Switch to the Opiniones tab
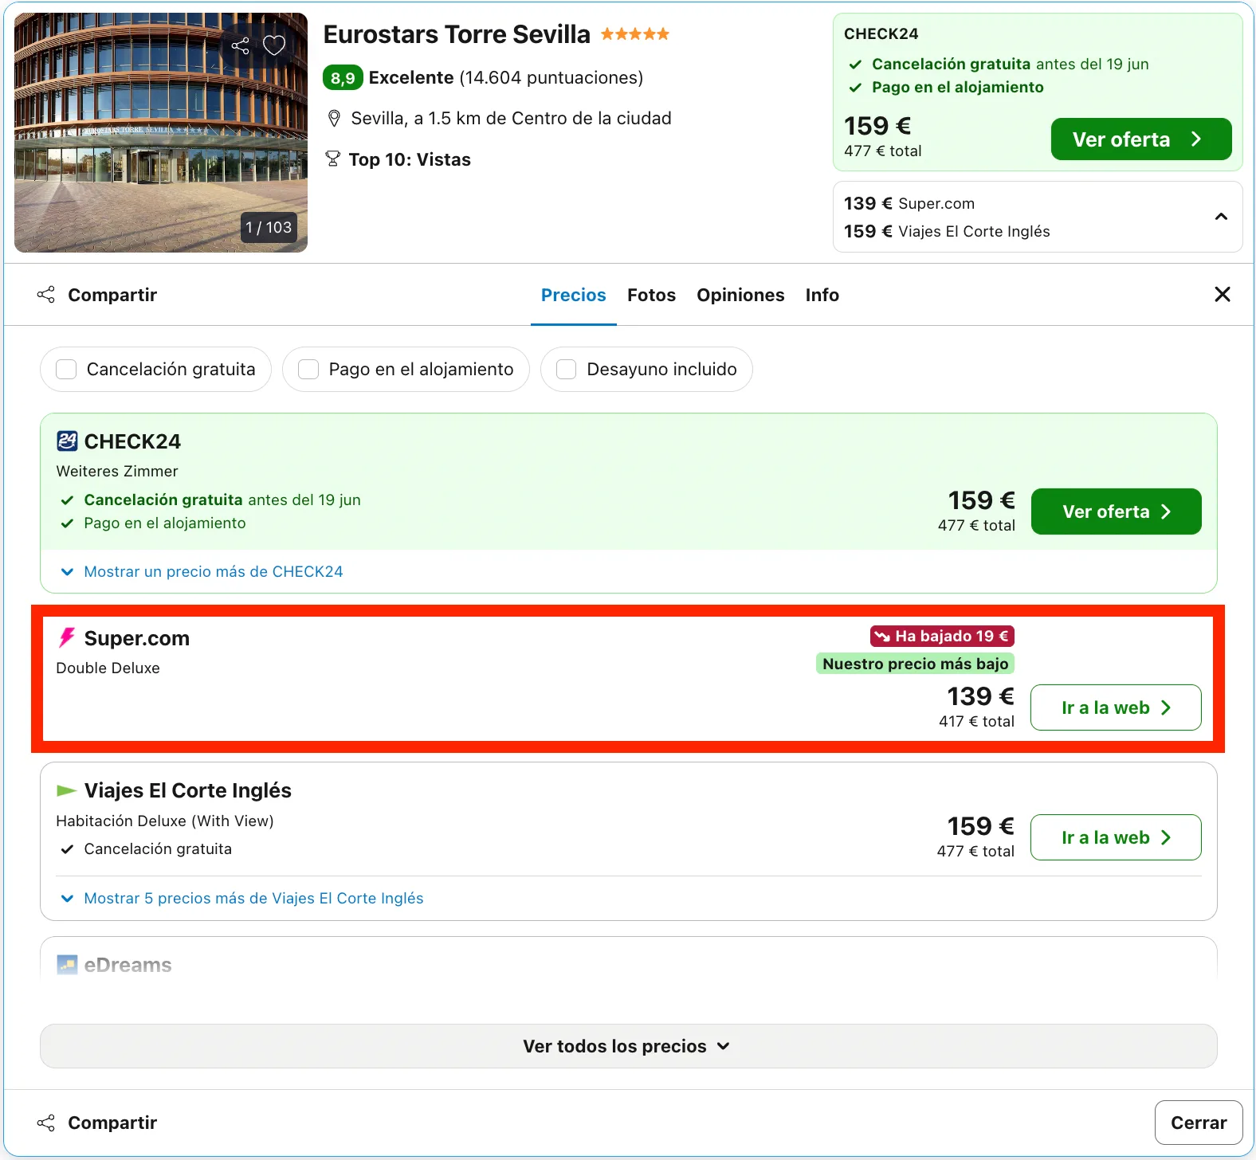The width and height of the screenshot is (1256, 1160). click(x=740, y=295)
